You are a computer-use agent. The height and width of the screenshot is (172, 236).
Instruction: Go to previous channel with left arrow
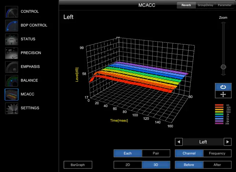tap(179, 142)
